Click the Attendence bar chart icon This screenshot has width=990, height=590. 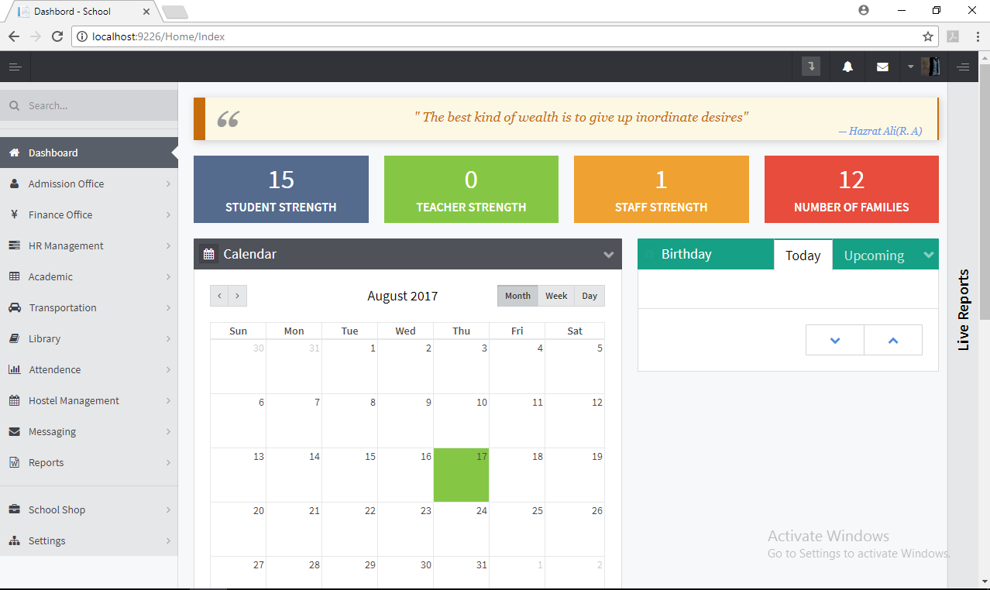point(14,369)
